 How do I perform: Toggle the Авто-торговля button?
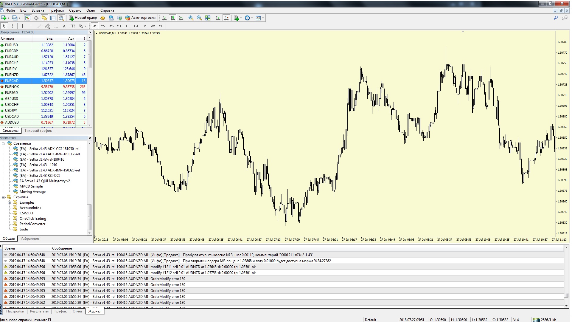(x=140, y=18)
